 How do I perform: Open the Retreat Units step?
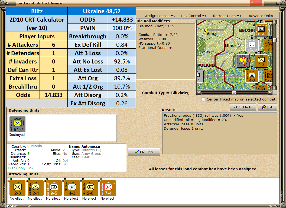click(x=227, y=16)
